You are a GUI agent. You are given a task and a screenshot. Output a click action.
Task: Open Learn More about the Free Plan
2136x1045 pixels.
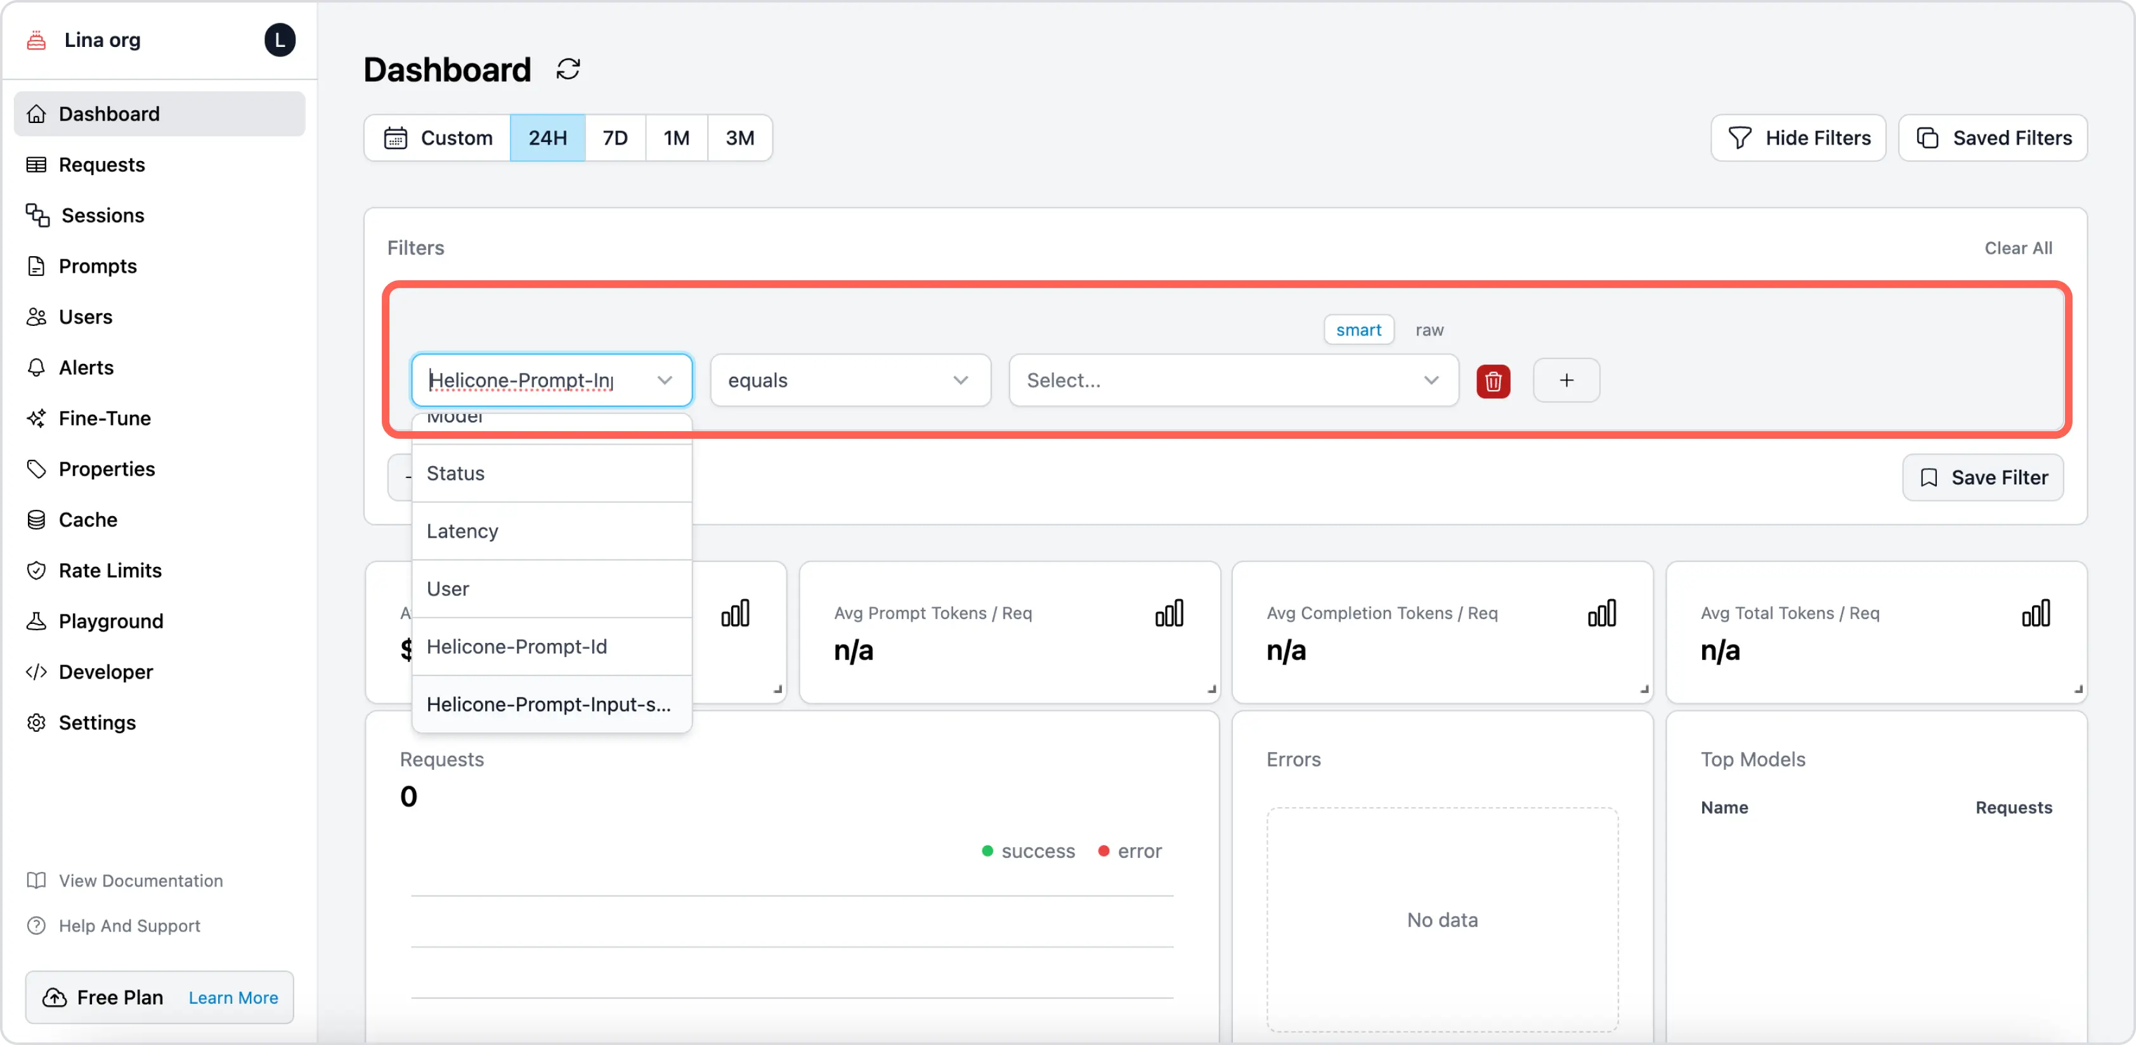(232, 997)
